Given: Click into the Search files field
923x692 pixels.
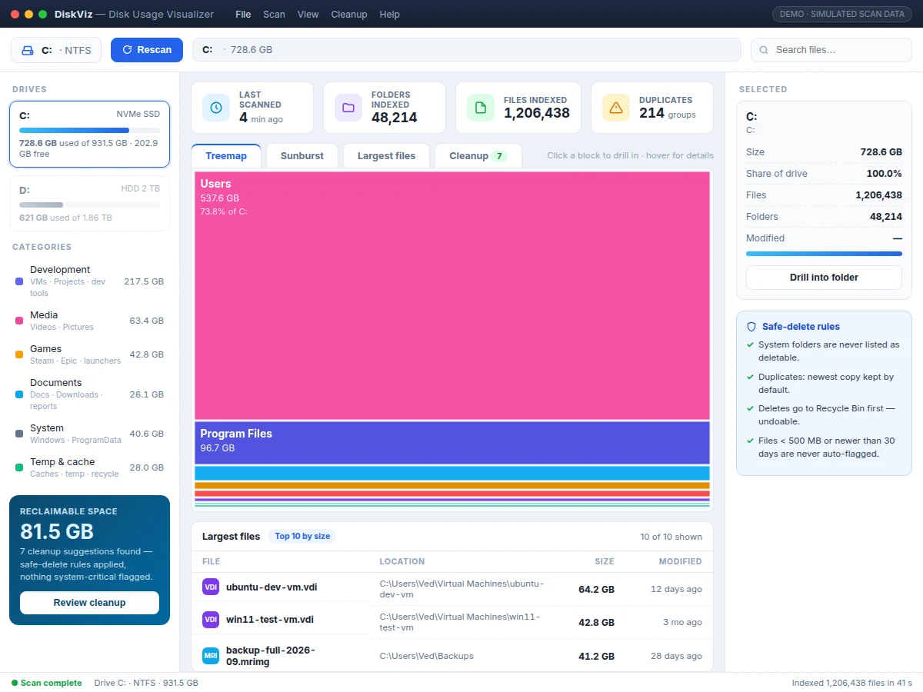Looking at the screenshot, I should tap(831, 50).
